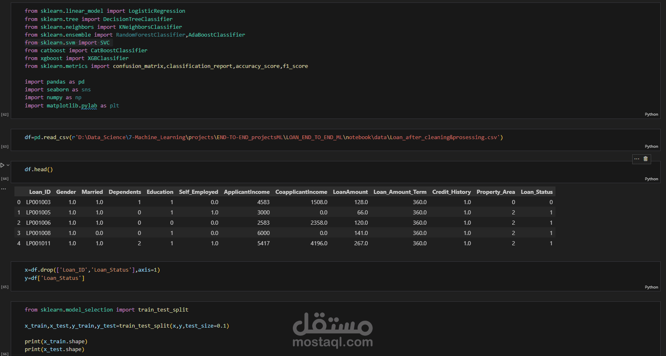Click the Property_Area column header
Image resolution: width=666 pixels, height=356 pixels.
[x=496, y=192]
